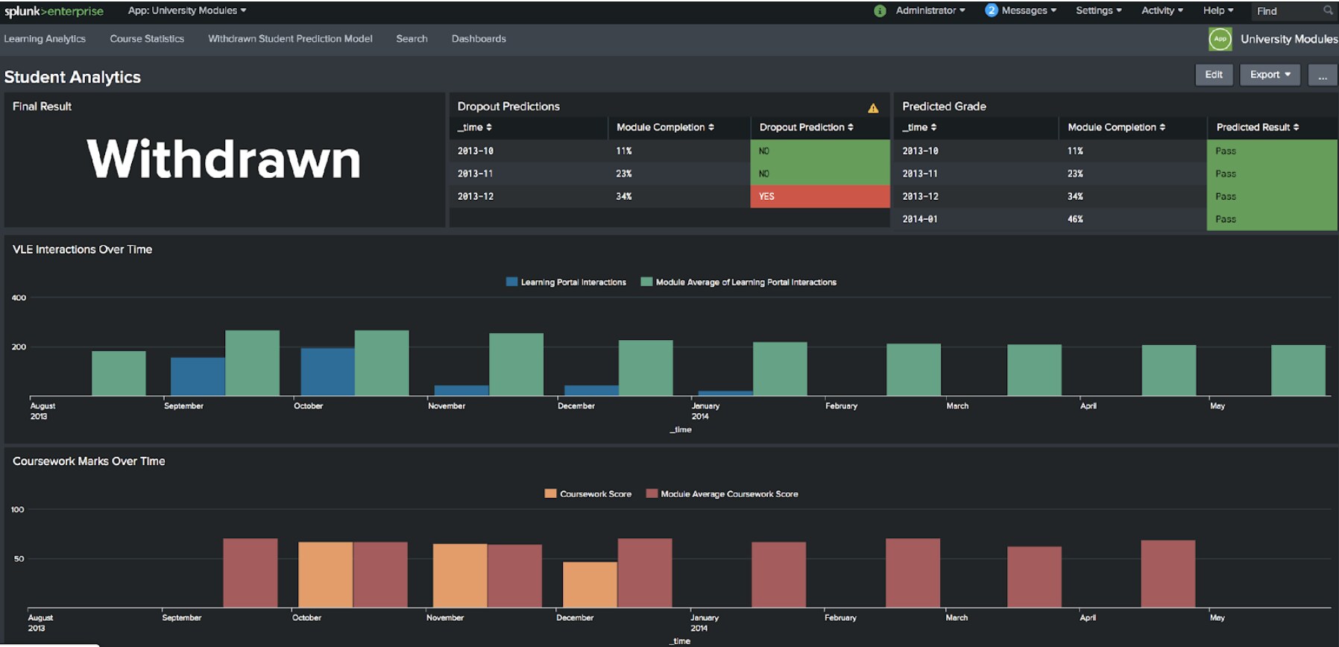Click September student bar in VLE chart
1339x647 pixels.
(x=198, y=376)
